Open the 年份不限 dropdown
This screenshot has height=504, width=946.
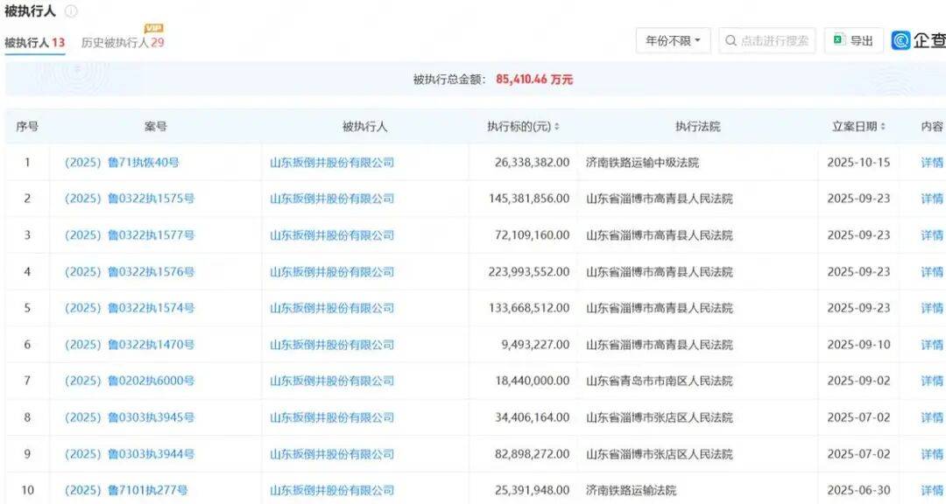pyautogui.click(x=674, y=40)
